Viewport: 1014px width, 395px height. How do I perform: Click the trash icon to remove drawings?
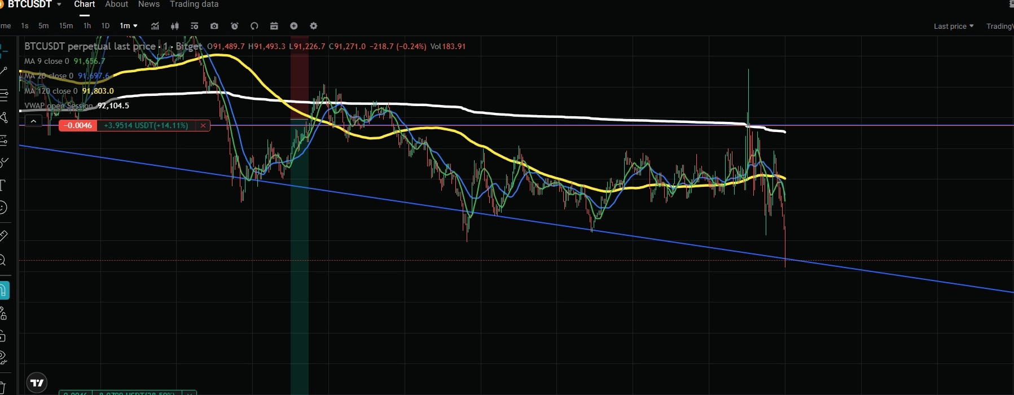coord(2,388)
